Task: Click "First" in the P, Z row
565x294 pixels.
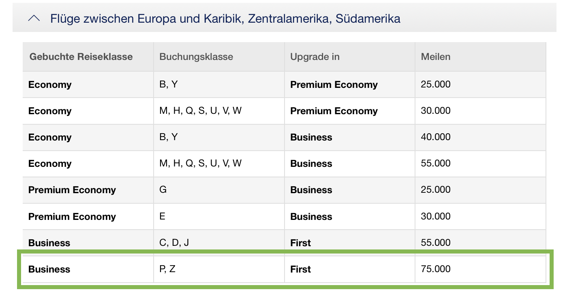Action: pyautogui.click(x=301, y=269)
